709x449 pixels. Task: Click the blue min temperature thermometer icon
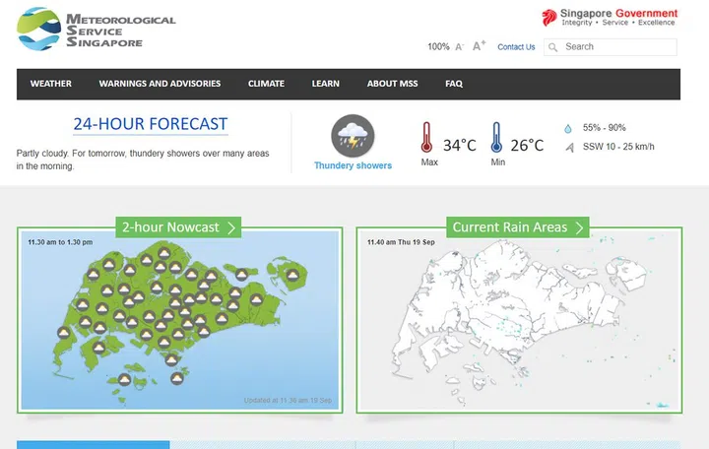(x=496, y=137)
